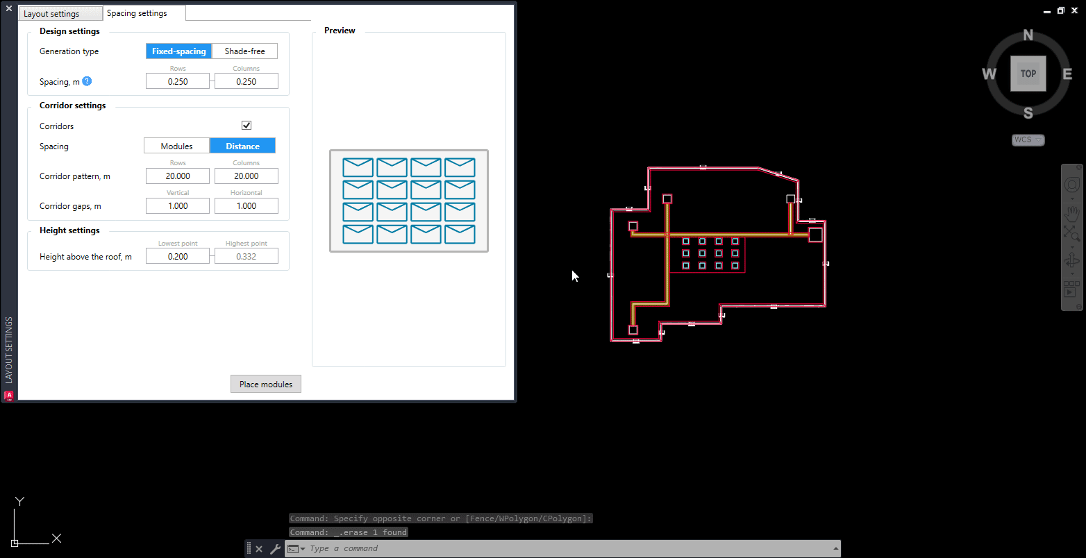Edit the Corridor pattern Rows field

pyautogui.click(x=178, y=176)
